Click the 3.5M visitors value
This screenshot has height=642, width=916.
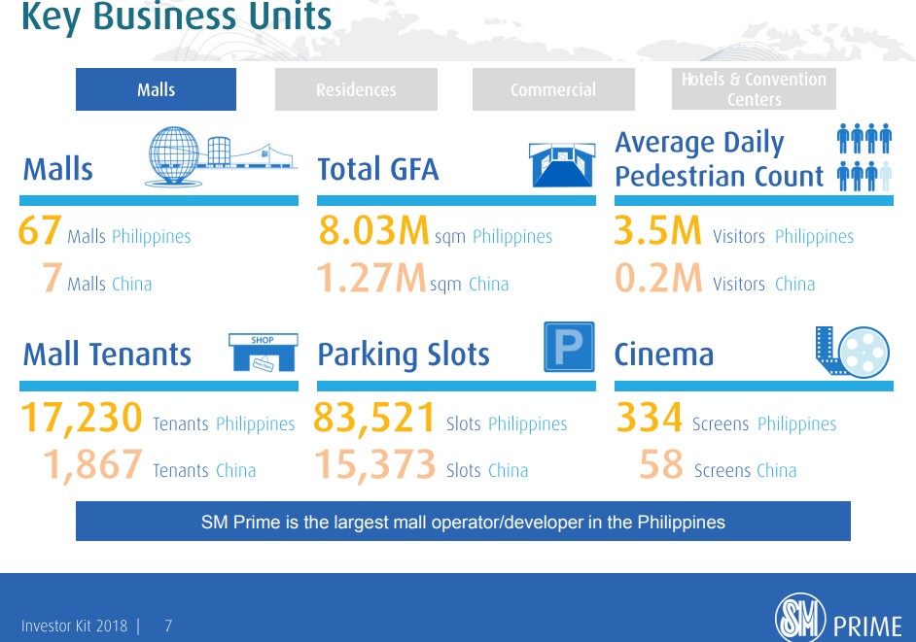tap(657, 230)
